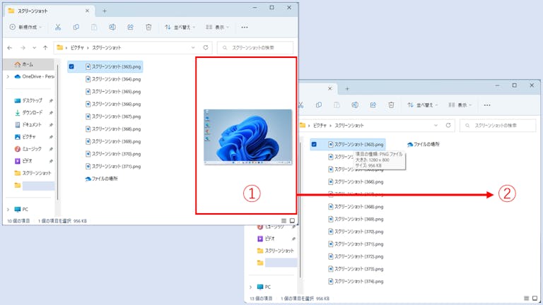The image size is (543, 305).
Task: Select the ファイルの場所 item in the left window
Action: 102,179
